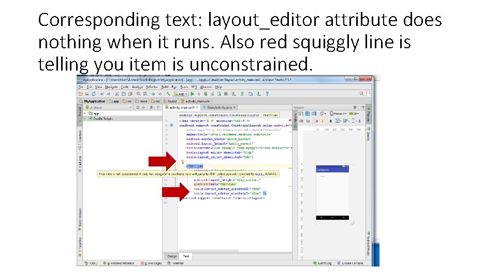This screenshot has width=497, height=280.
Task: Click the project panel settings gear
Action: (x=152, y=108)
